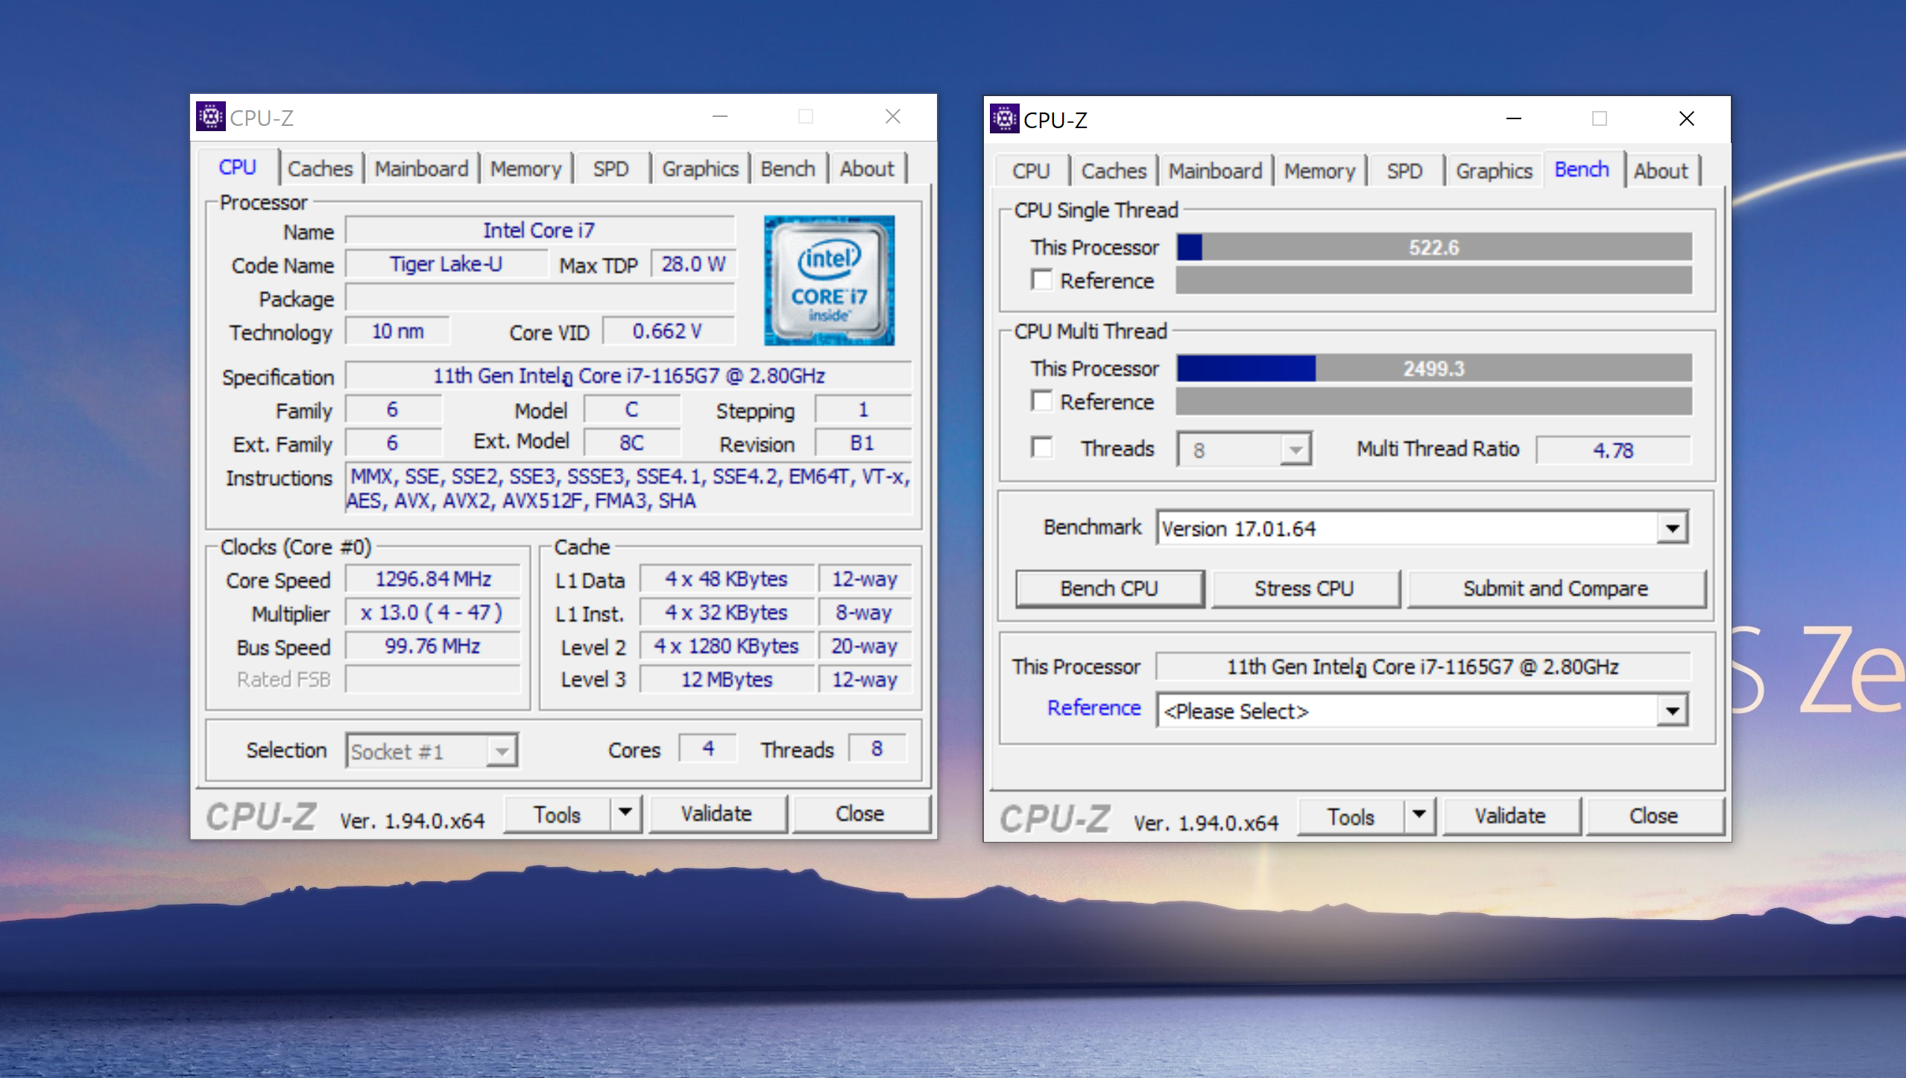The height and width of the screenshot is (1078, 1906).
Task: Click Core VID value 0.662 V
Action: pos(669,331)
